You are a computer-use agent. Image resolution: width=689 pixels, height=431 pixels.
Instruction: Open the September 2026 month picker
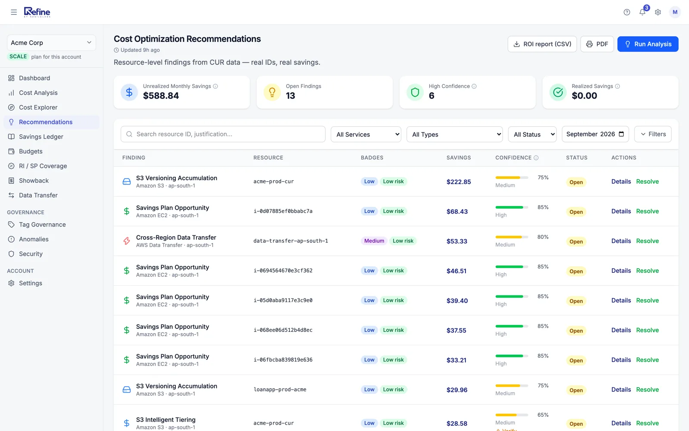coord(595,134)
